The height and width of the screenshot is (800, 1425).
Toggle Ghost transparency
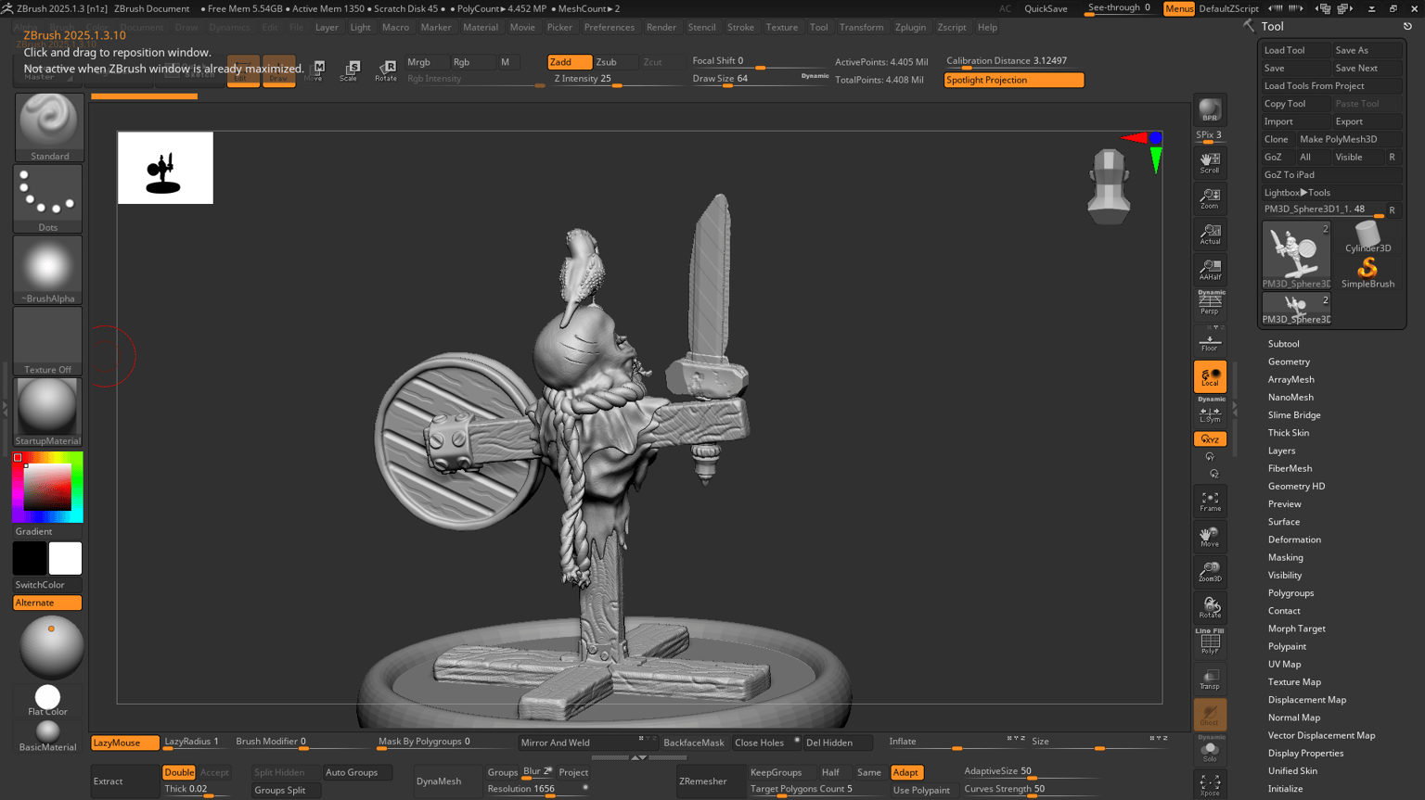pyautogui.click(x=1210, y=715)
